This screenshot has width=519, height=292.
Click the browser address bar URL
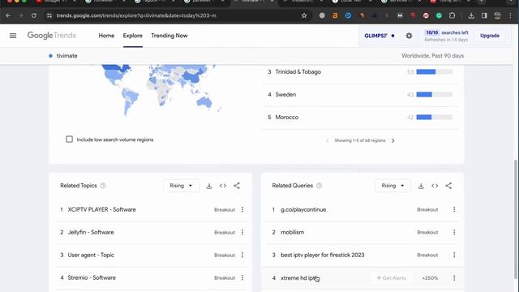point(136,15)
